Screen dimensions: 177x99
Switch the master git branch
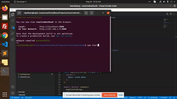pyautogui.click(x=15, y=98)
